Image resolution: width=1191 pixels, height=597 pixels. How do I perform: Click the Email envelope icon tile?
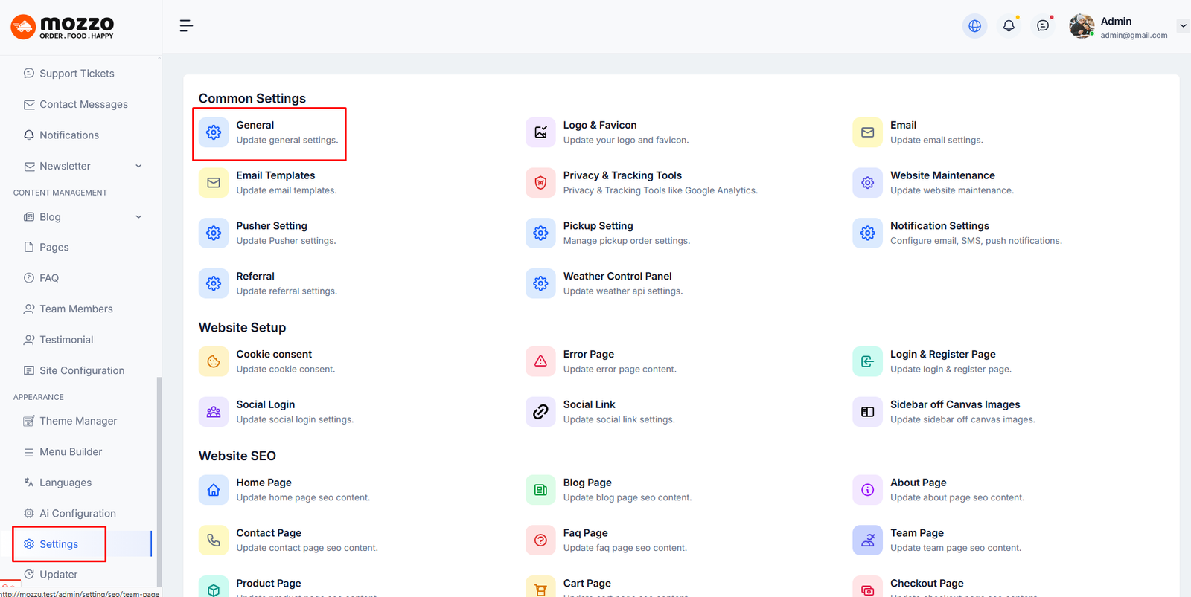click(867, 132)
